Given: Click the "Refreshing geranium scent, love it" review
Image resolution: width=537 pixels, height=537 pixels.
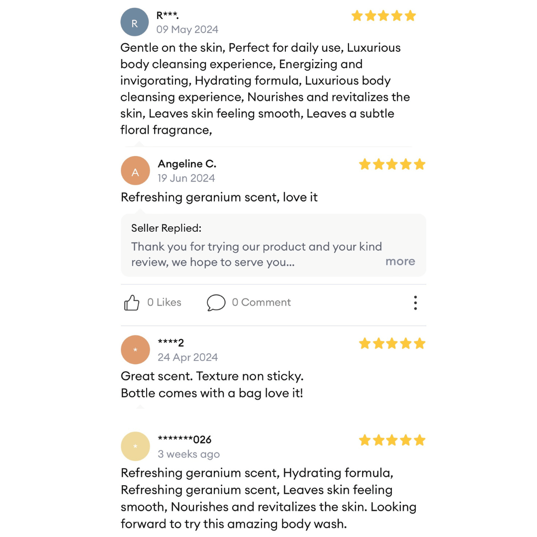Looking at the screenshot, I should [x=219, y=197].
